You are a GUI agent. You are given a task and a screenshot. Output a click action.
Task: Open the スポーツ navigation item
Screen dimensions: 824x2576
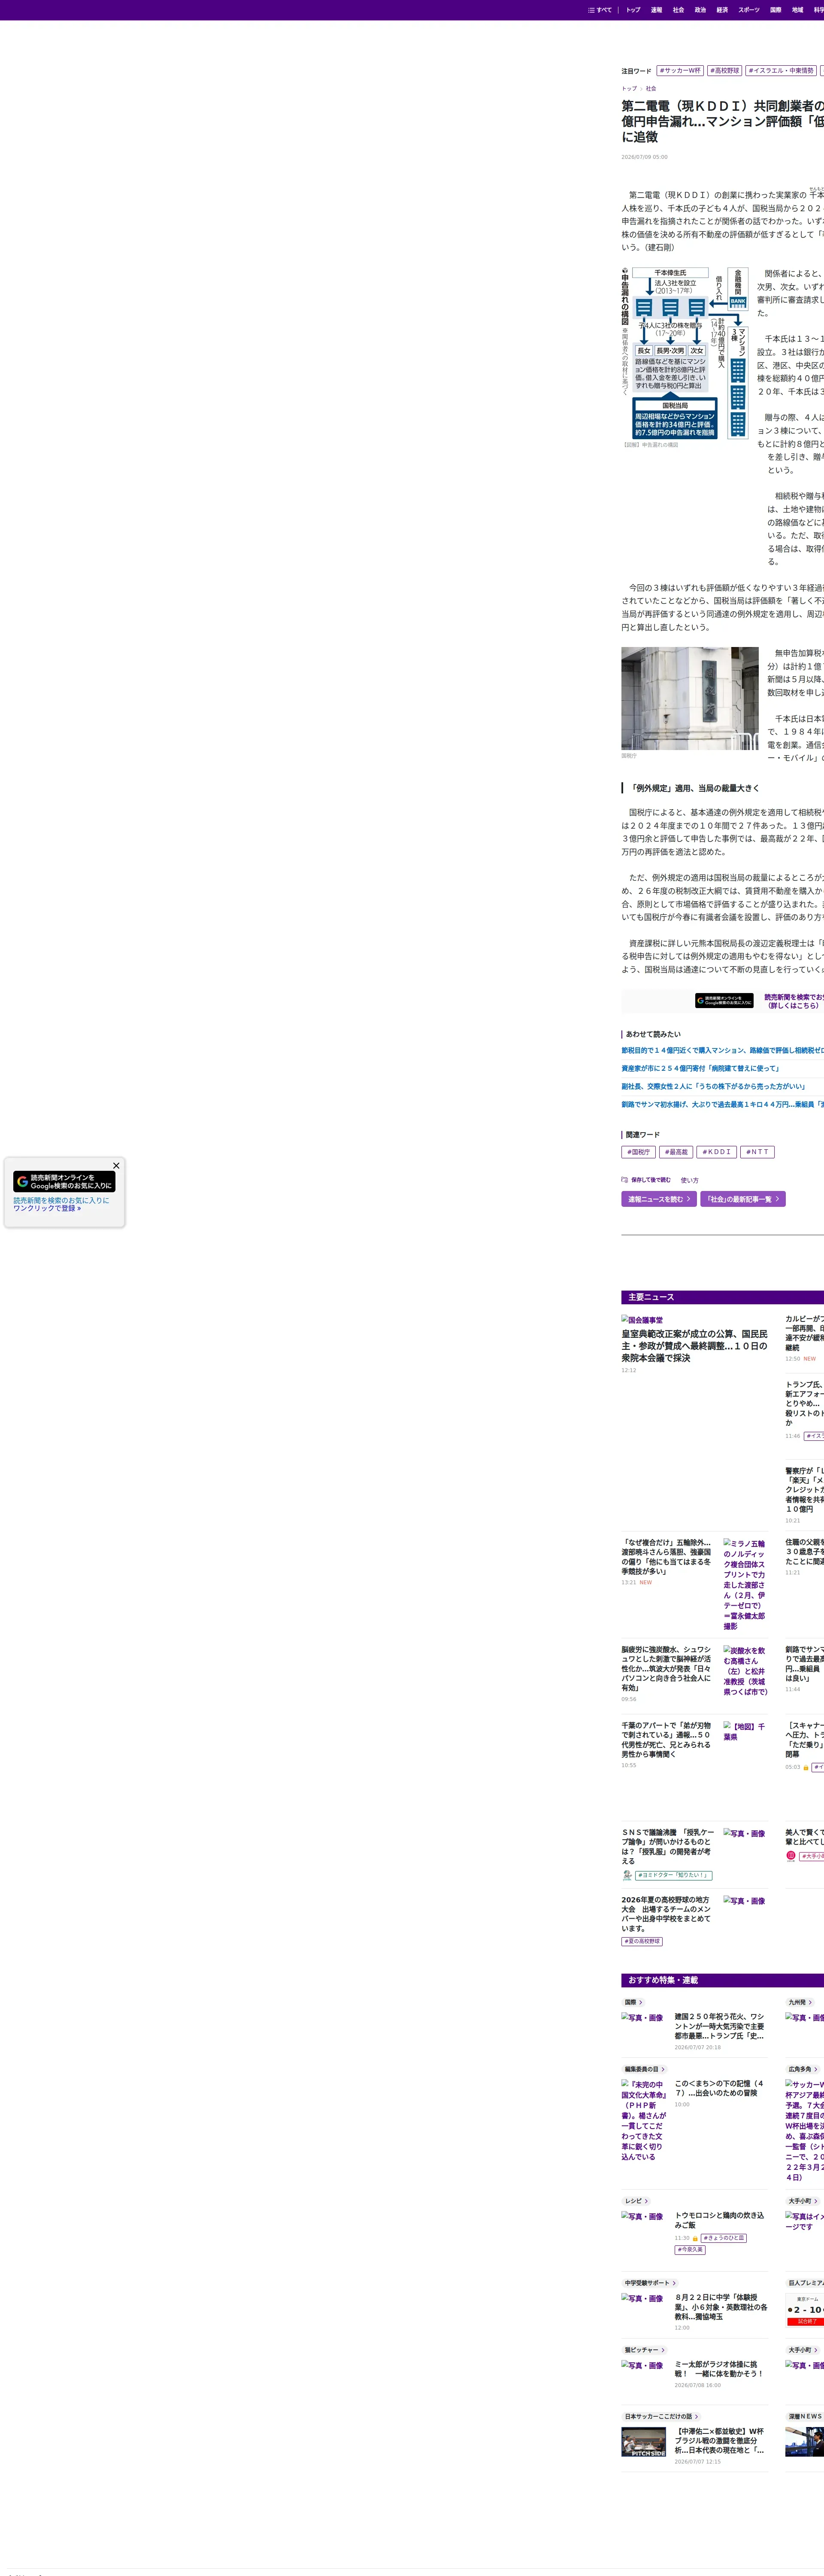[749, 10]
